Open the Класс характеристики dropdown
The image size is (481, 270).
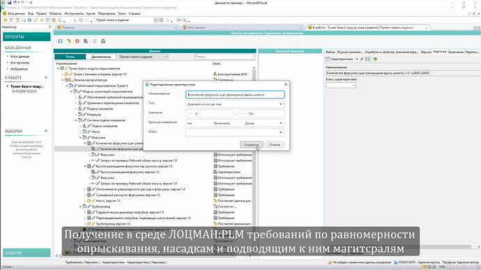pos(341,85)
